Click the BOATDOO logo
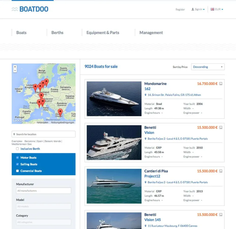The width and height of the screenshot is (236, 229). click(30, 9)
